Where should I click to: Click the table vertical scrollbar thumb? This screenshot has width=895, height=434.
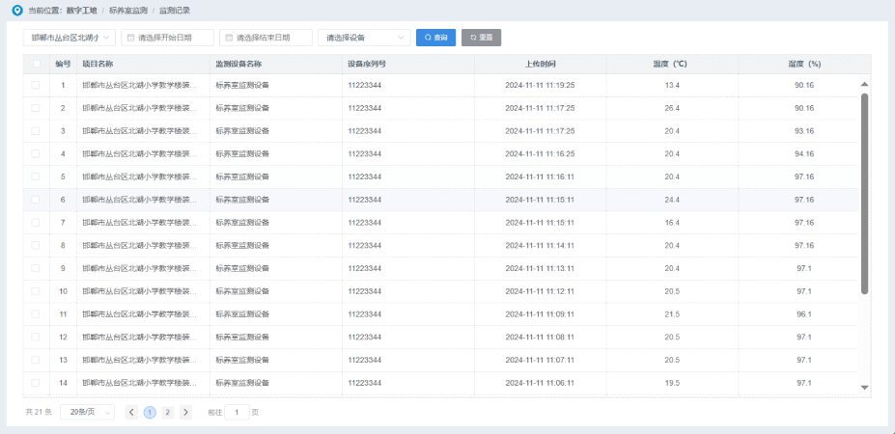[x=864, y=193]
